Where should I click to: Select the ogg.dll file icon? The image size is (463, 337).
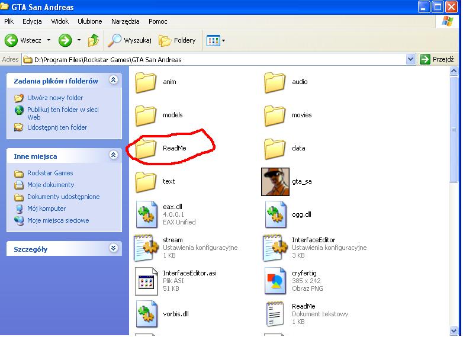tap(275, 214)
